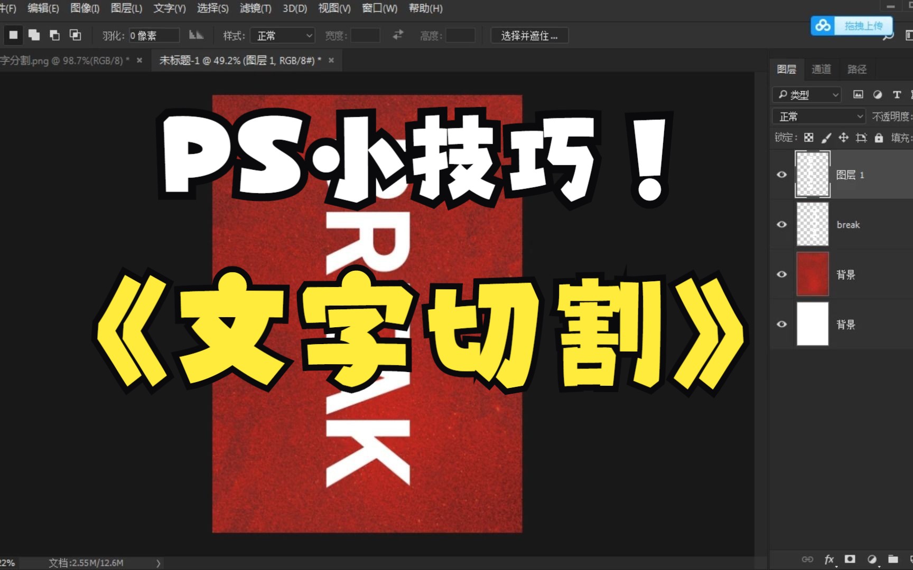Enable Lock transparent pixels
This screenshot has height=570, width=913.
coord(809,137)
